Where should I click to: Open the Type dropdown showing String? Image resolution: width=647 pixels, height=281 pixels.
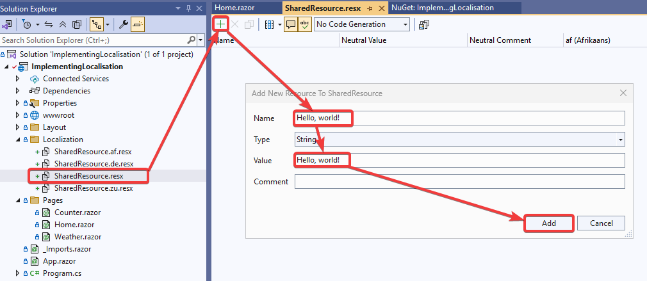pyautogui.click(x=459, y=139)
